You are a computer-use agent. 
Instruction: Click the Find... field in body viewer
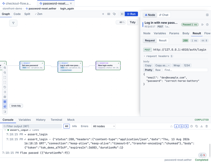[186, 70]
